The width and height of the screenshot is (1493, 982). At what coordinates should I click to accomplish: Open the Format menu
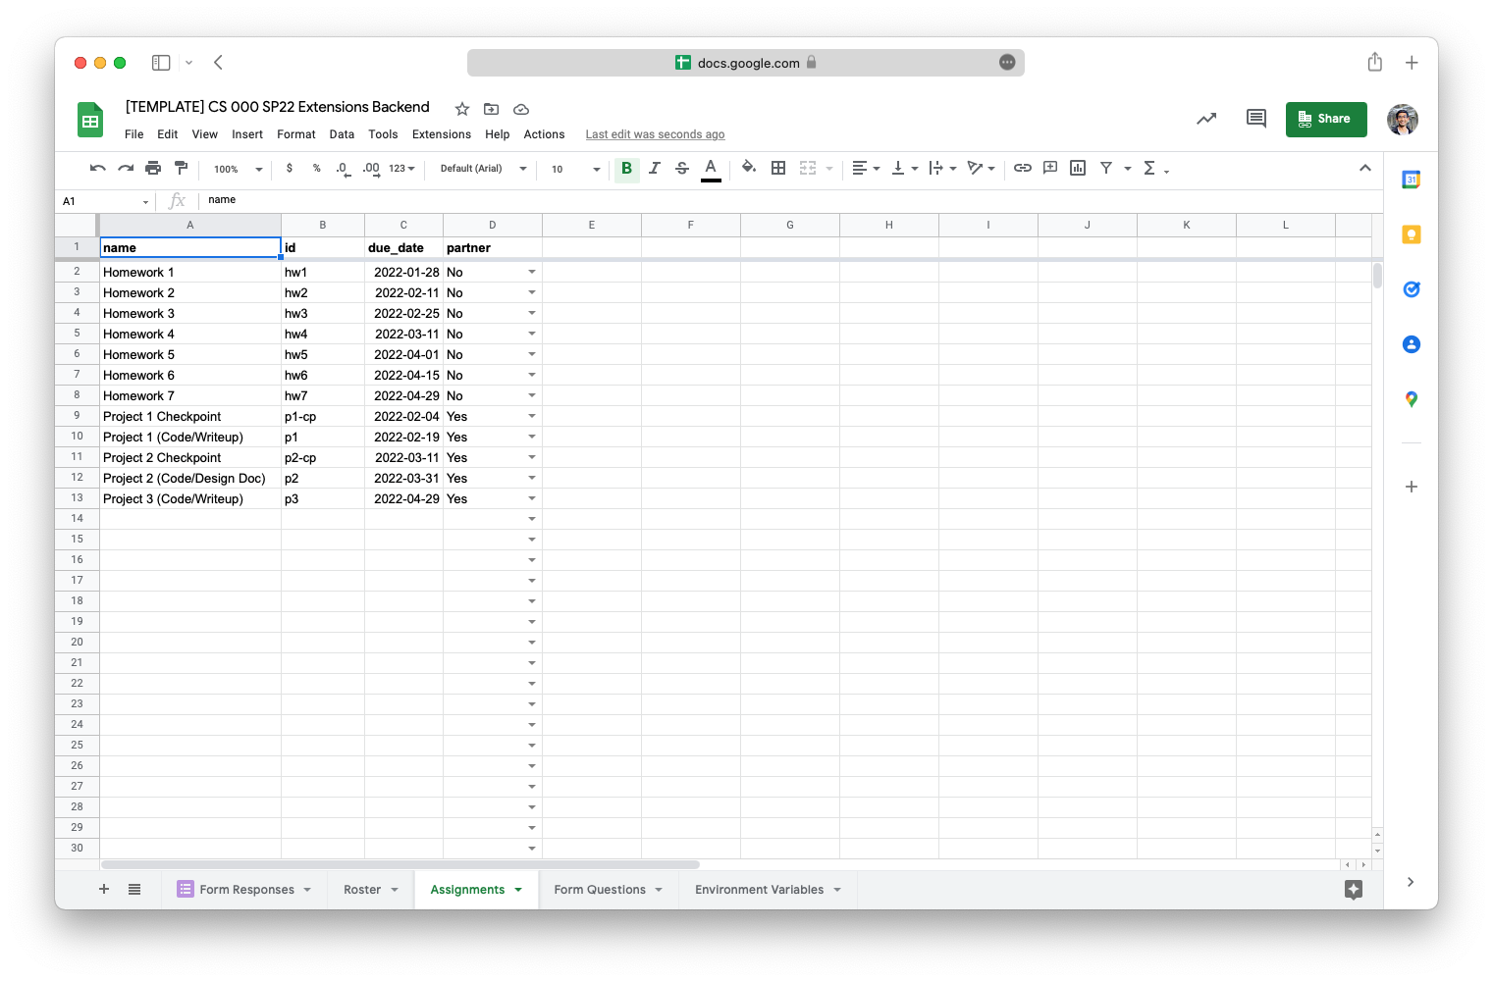[x=296, y=134]
